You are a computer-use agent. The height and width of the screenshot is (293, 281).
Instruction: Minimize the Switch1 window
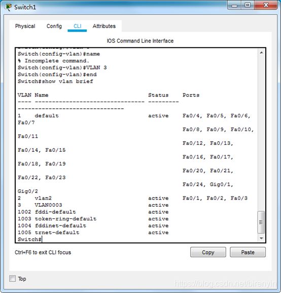pos(234,5)
